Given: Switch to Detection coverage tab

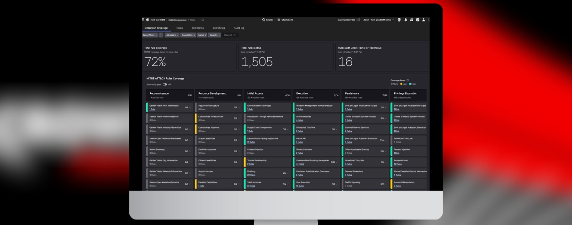Looking at the screenshot, I should [x=157, y=28].
